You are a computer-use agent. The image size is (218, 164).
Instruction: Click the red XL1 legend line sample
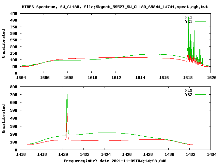(200, 17)
